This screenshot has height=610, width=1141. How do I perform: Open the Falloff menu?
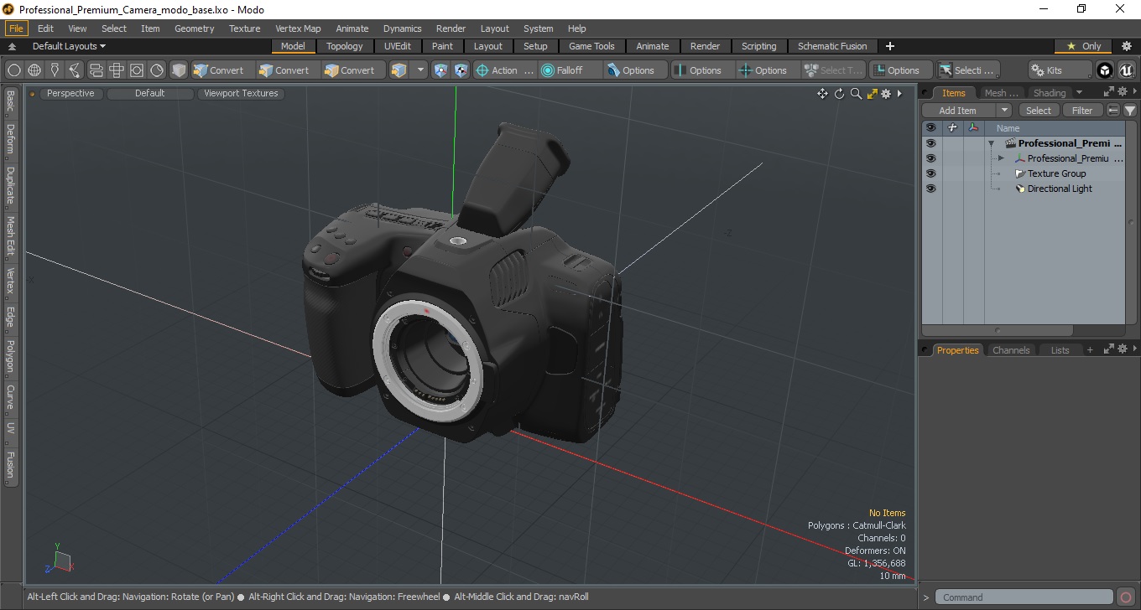pyautogui.click(x=570, y=70)
